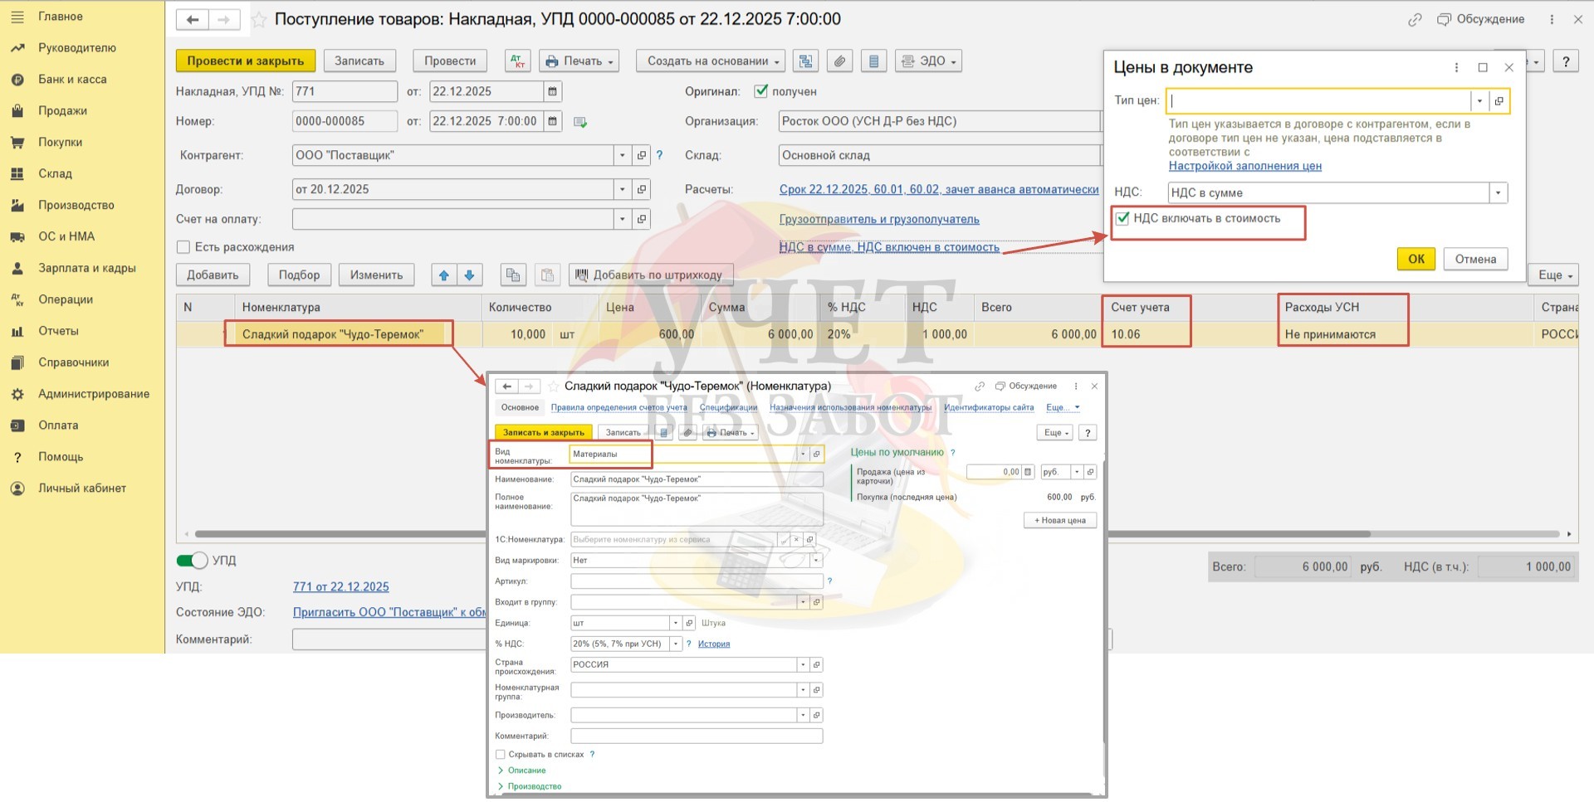Uncheck the Оригинал получен checkbox

click(x=760, y=91)
